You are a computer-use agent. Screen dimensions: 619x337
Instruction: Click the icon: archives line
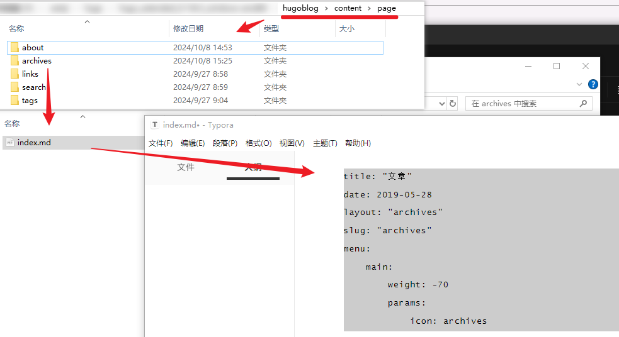pos(448,321)
